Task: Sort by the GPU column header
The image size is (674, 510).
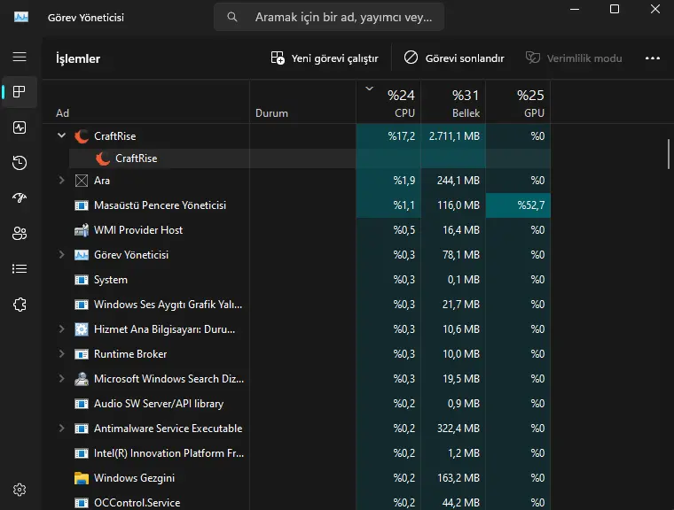Action: [x=519, y=103]
